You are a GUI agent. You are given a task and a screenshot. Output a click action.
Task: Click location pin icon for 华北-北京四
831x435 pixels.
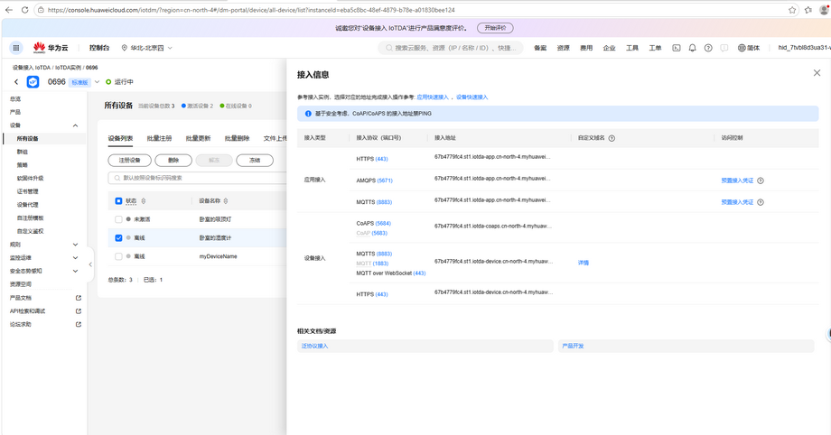pyautogui.click(x=125, y=48)
